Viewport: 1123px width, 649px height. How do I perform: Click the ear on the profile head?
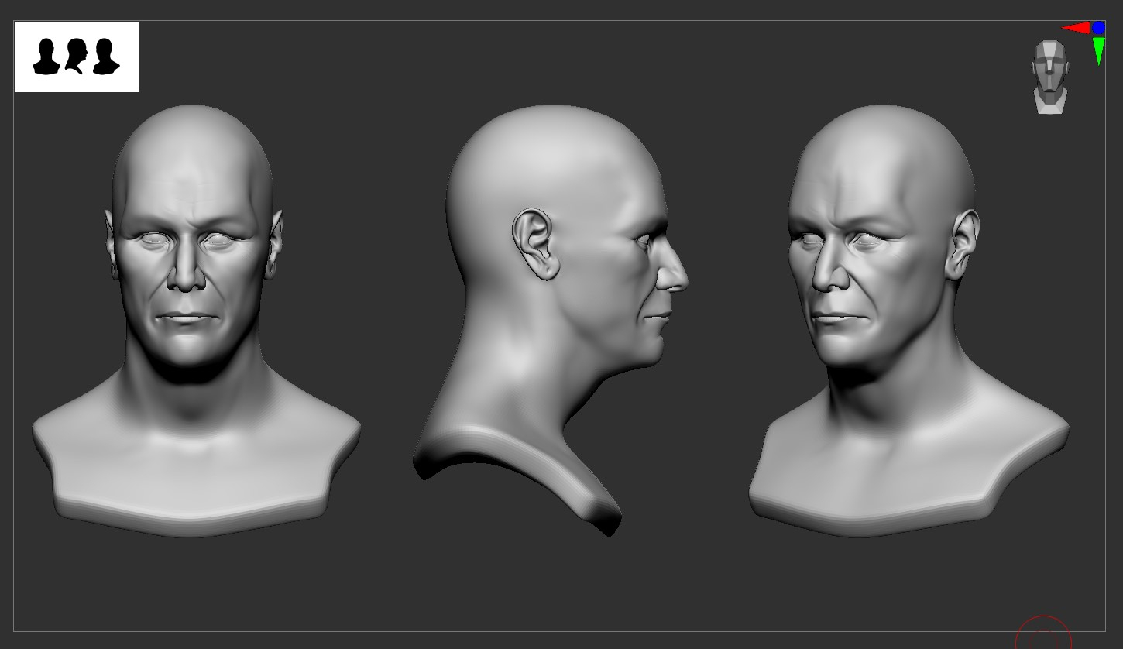pyautogui.click(x=536, y=244)
